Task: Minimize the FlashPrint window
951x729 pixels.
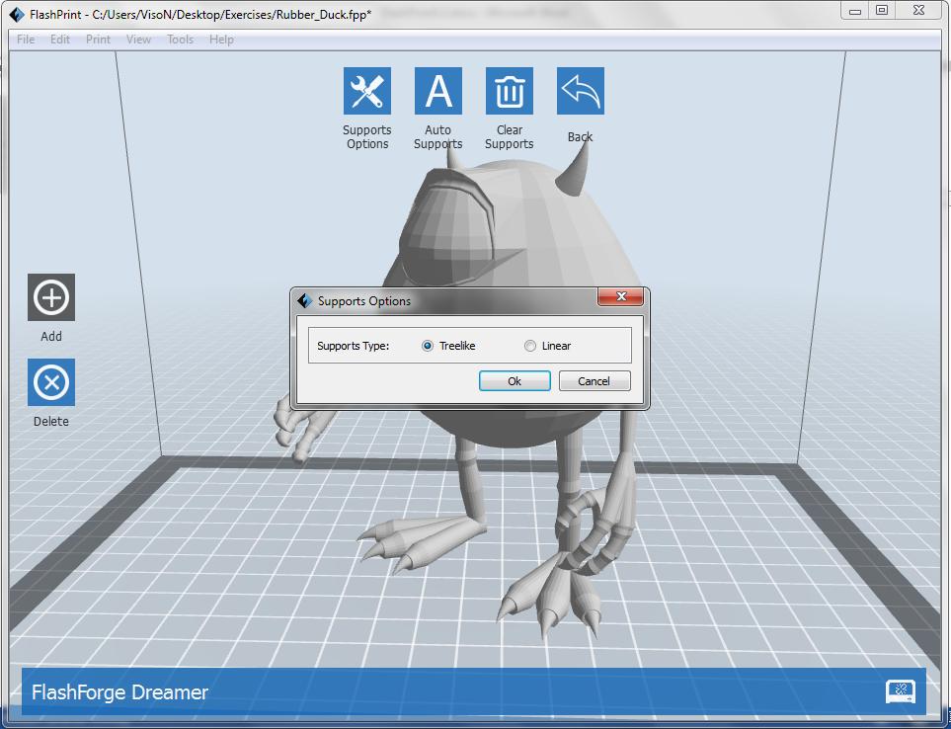Action: (855, 10)
